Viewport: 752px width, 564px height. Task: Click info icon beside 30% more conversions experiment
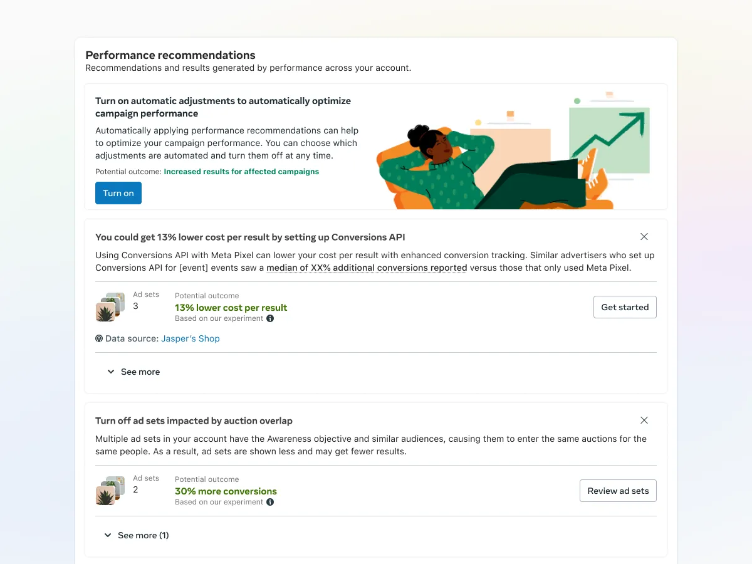click(x=270, y=502)
